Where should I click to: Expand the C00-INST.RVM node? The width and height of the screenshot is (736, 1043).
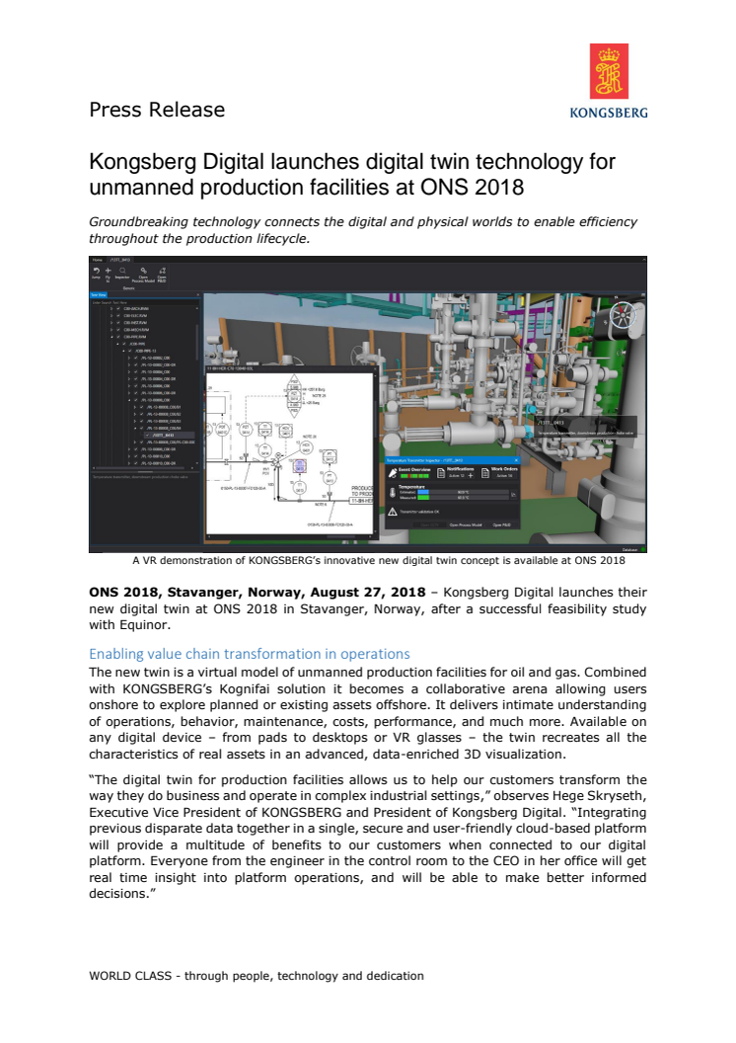[x=111, y=323]
